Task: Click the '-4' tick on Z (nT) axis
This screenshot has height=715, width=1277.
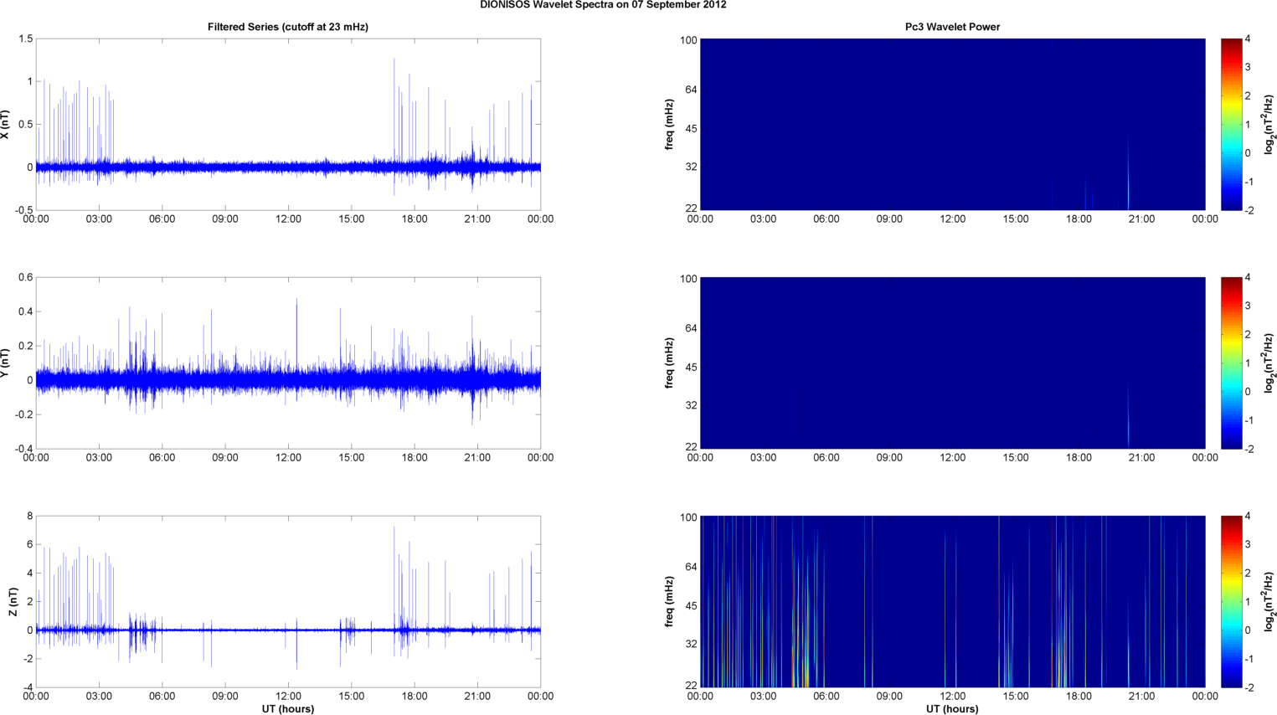Action: pyautogui.click(x=28, y=688)
